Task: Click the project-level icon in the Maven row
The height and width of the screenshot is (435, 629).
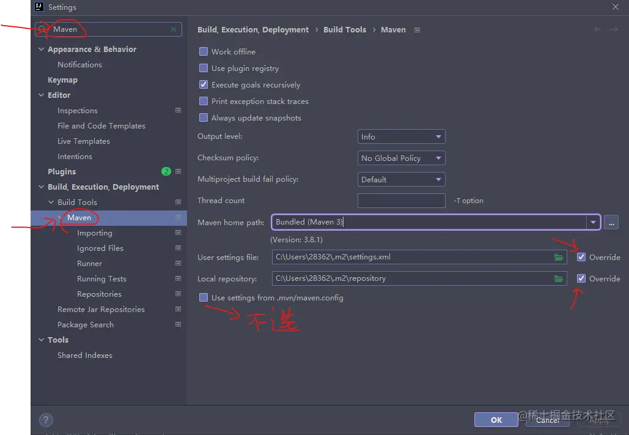Action: coord(178,217)
